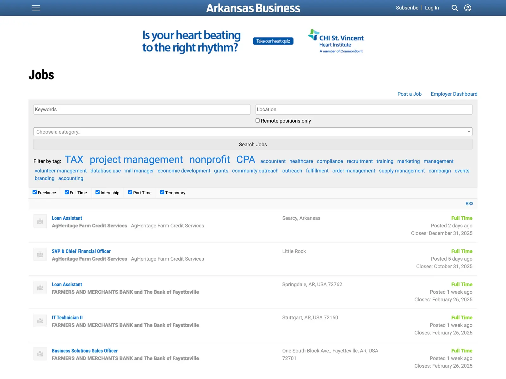Click the Search Jobs button
The height and width of the screenshot is (379, 506).
pos(253,144)
